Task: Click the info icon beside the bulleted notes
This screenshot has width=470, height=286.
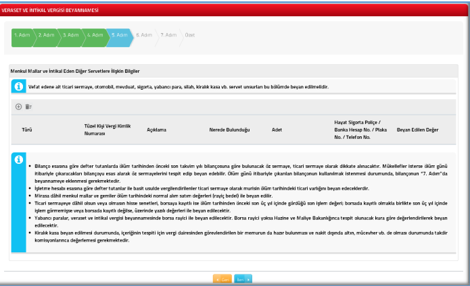Action: coord(19,160)
